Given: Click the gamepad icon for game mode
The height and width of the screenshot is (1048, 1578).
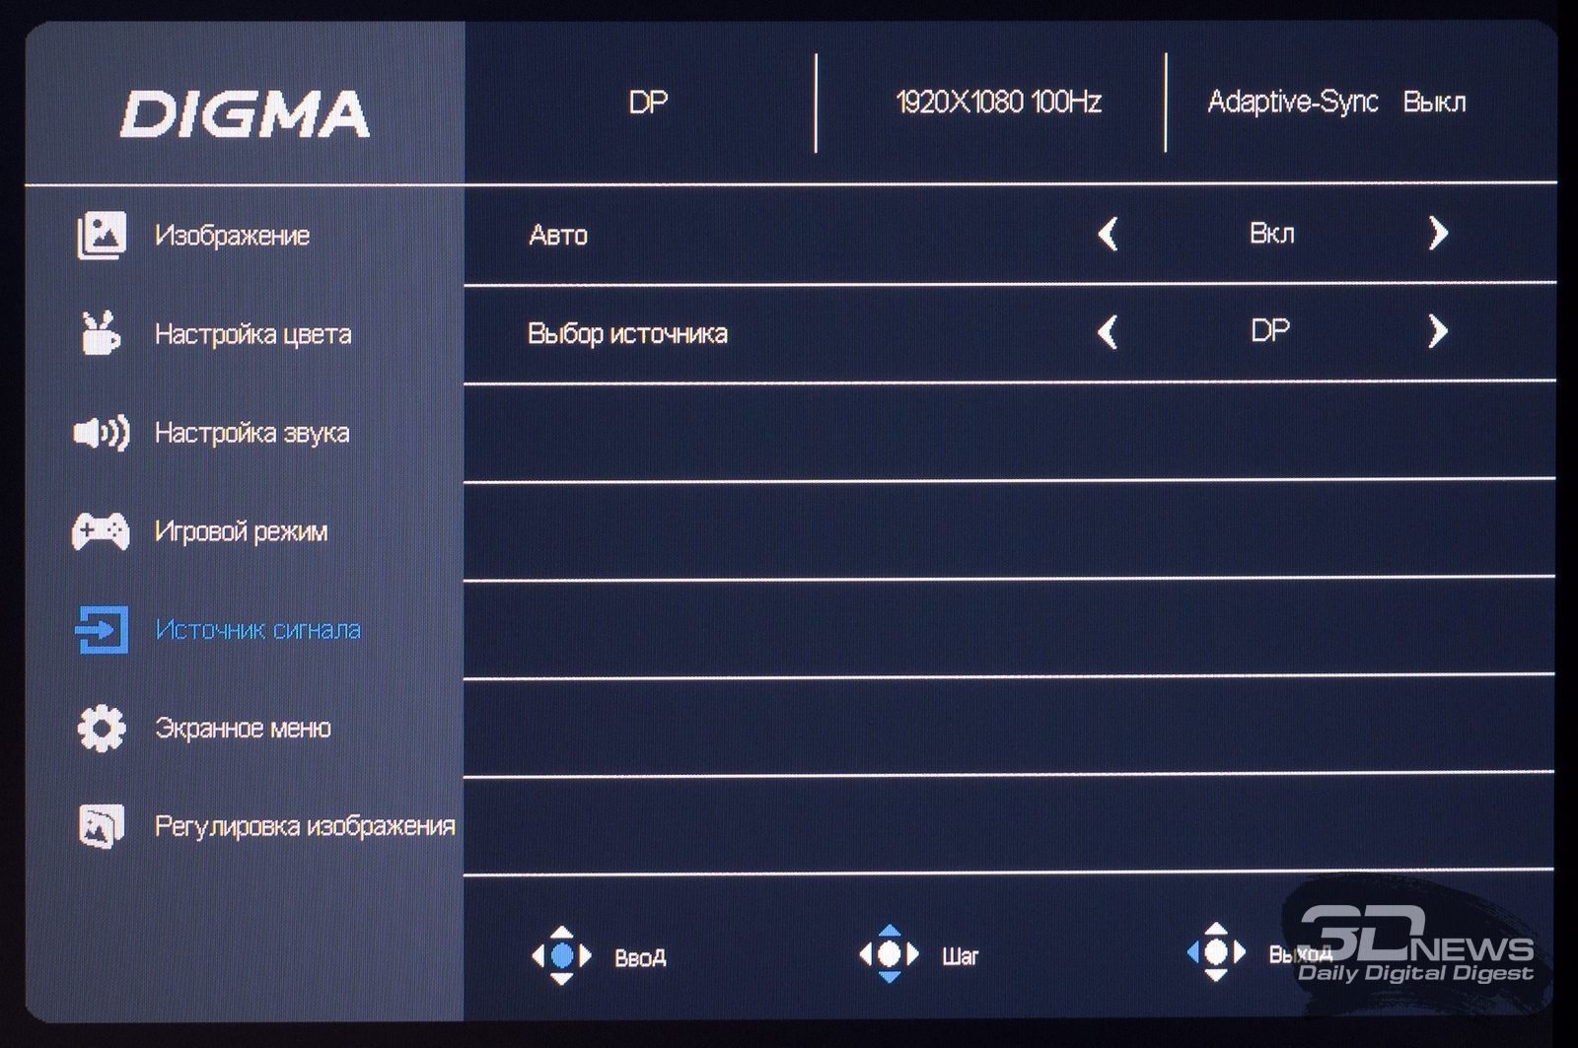Looking at the screenshot, I should tap(101, 530).
